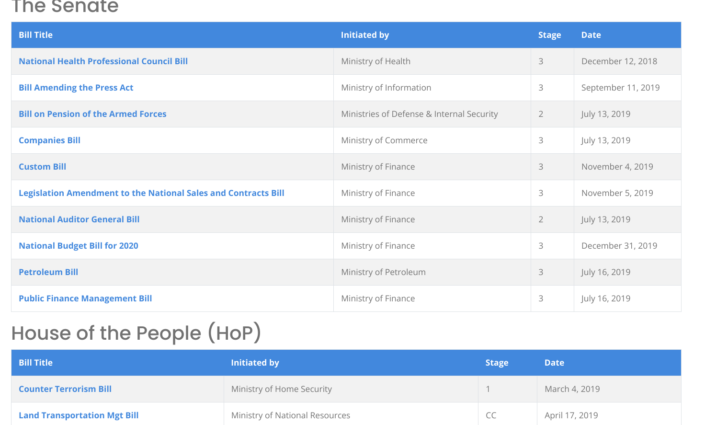This screenshot has height=425, width=705.
Task: Click the House of the People (HoP) heading
Action: (x=136, y=333)
